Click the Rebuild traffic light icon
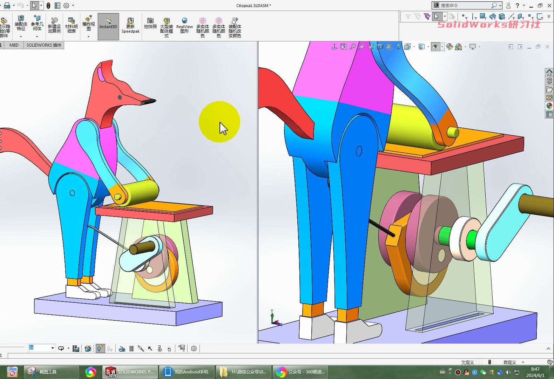This screenshot has width=554, height=379. click(x=48, y=6)
